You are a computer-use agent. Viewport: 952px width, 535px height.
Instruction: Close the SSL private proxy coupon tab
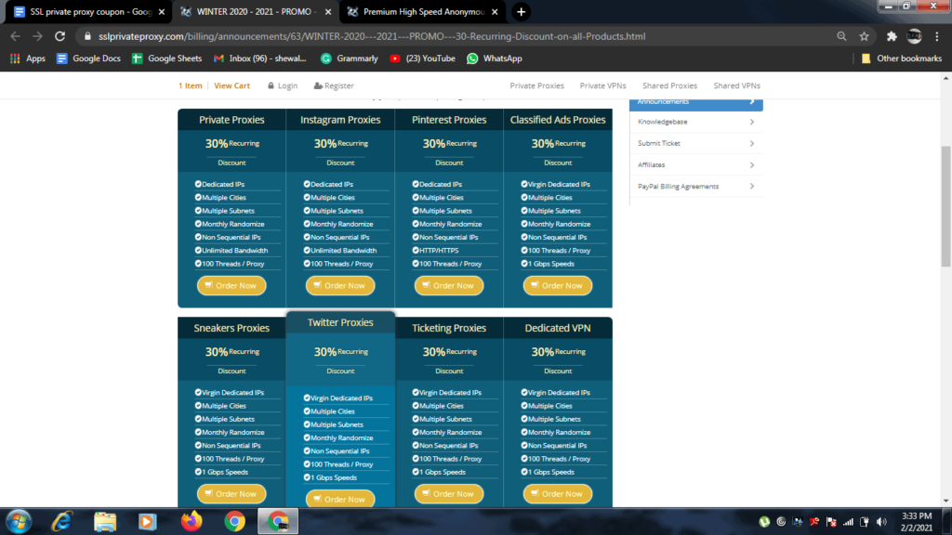[162, 11]
